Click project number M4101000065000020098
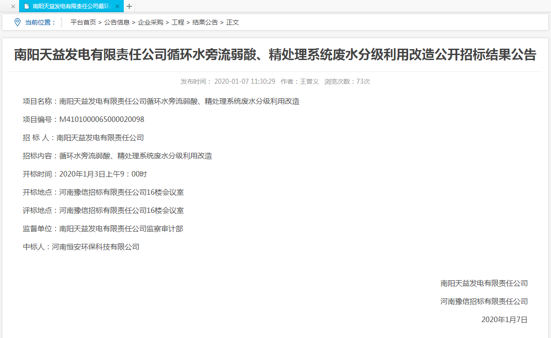Screen dimensions: 551x338 pos(102,119)
